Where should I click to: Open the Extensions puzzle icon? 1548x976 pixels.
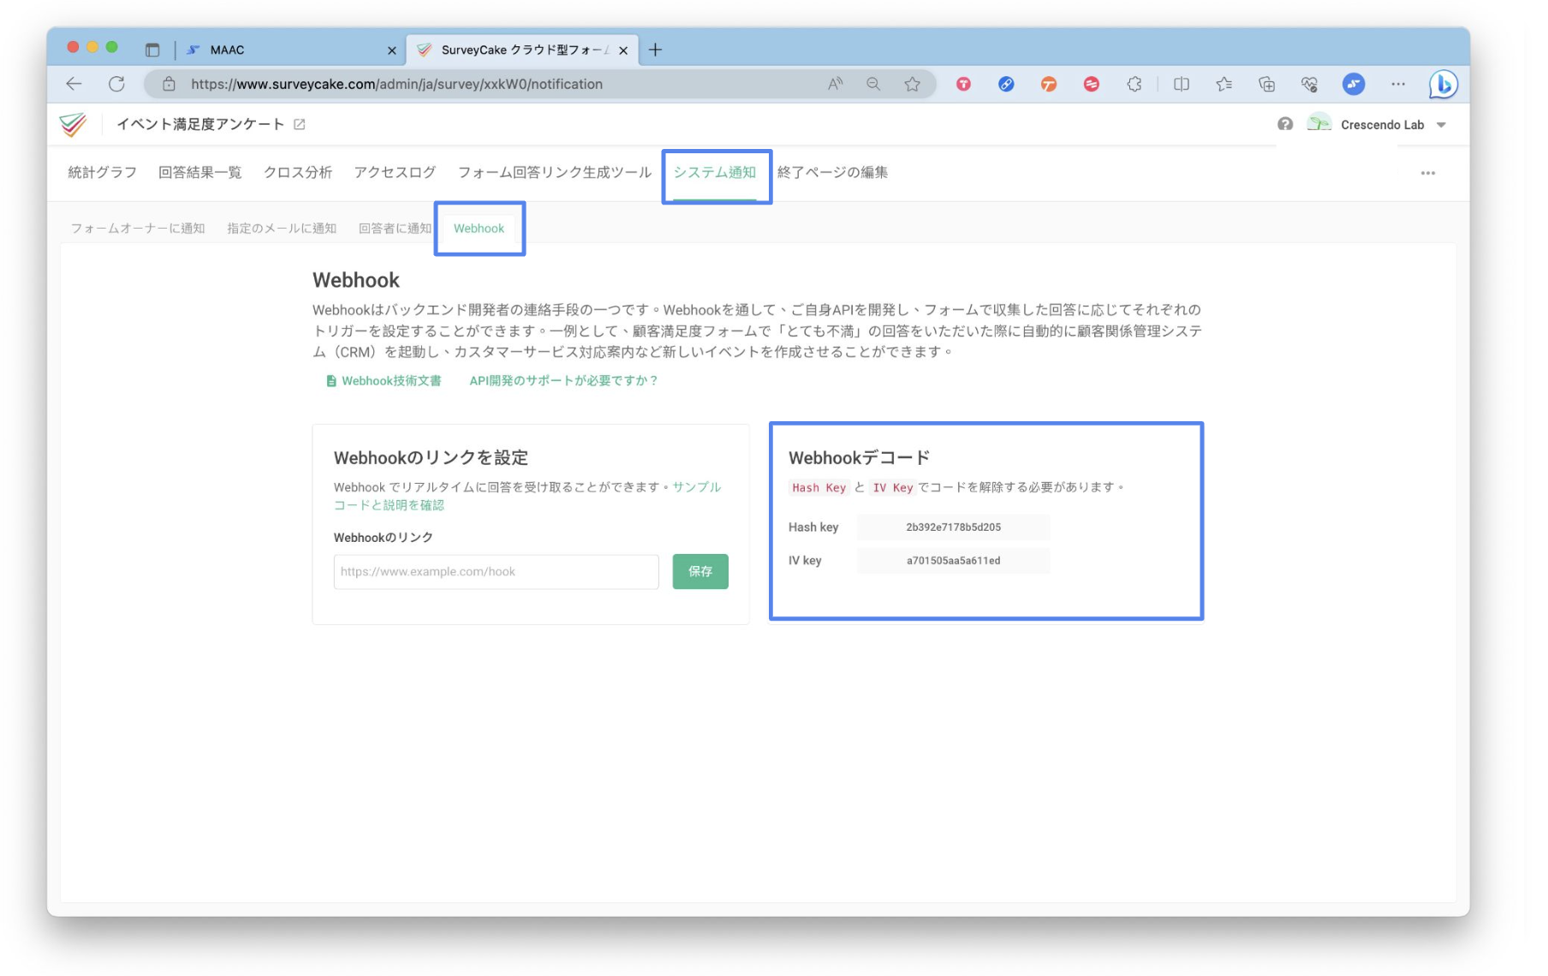pyautogui.click(x=1134, y=84)
